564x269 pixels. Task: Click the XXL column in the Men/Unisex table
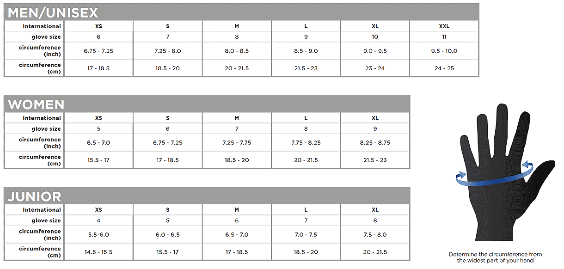coord(444,26)
